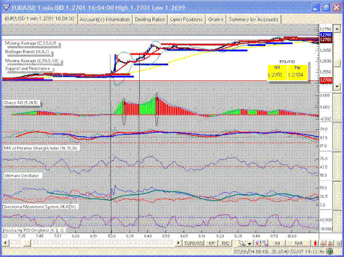Open the M1 timeframe selector

tap(212, 243)
